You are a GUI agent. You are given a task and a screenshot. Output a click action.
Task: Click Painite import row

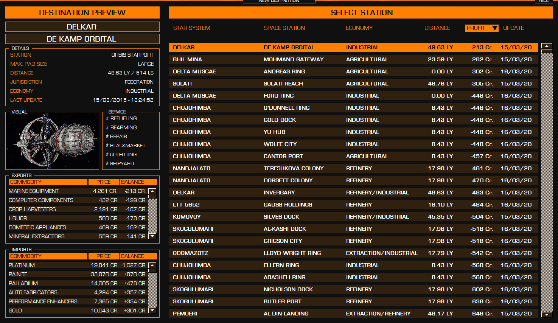pyautogui.click(x=78, y=274)
